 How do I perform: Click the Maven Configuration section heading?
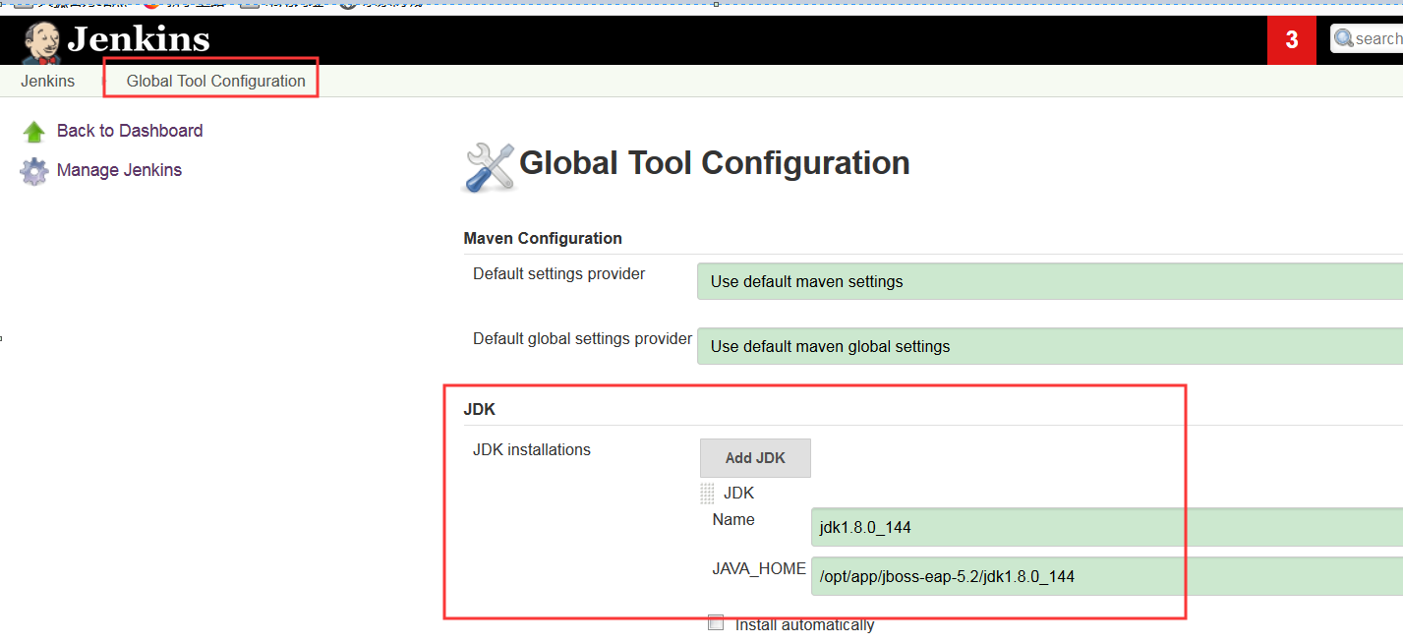543,238
